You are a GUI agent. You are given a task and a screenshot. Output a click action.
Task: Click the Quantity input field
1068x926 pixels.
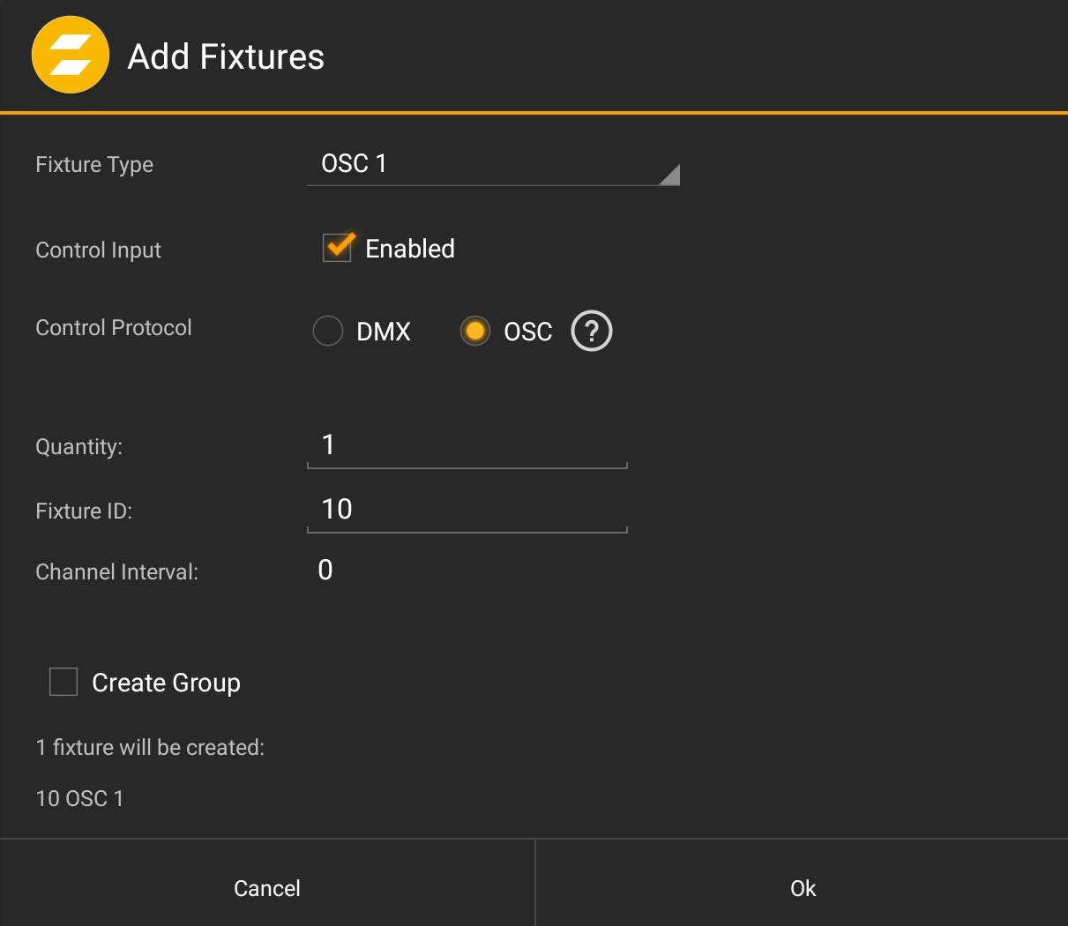coord(467,445)
